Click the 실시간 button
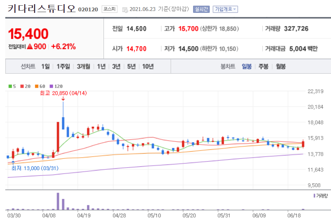 click(x=201, y=9)
